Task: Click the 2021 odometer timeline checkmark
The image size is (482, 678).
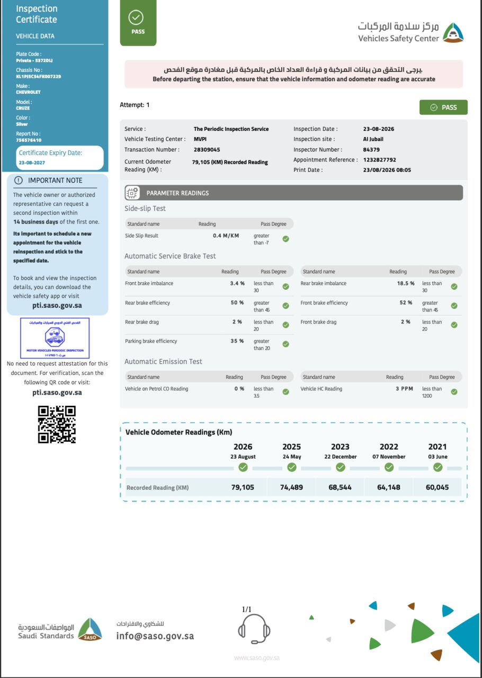Action: [438, 467]
